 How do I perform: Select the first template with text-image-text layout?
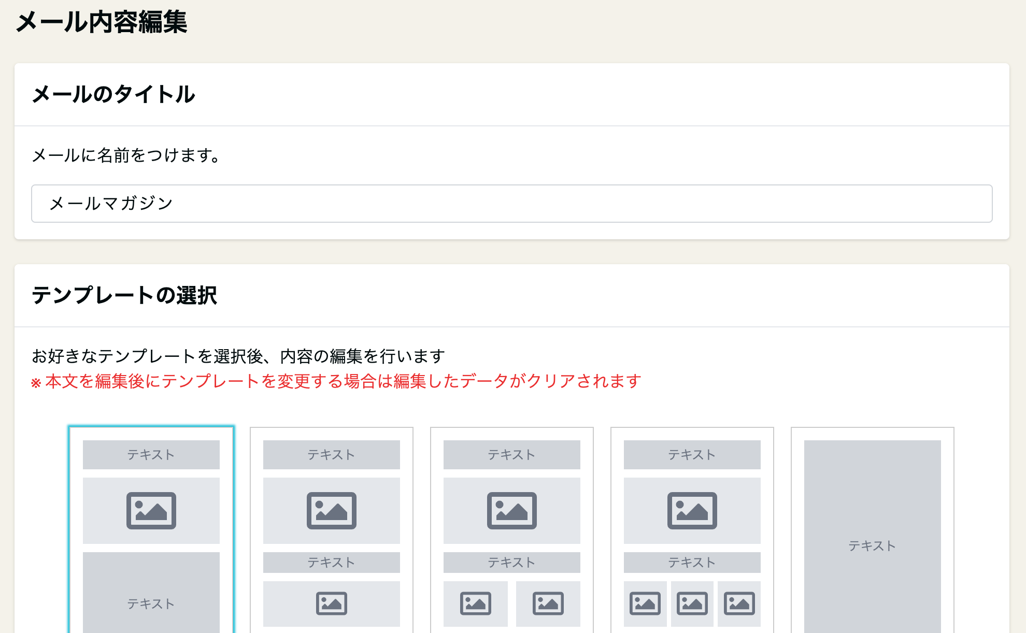pos(151,530)
